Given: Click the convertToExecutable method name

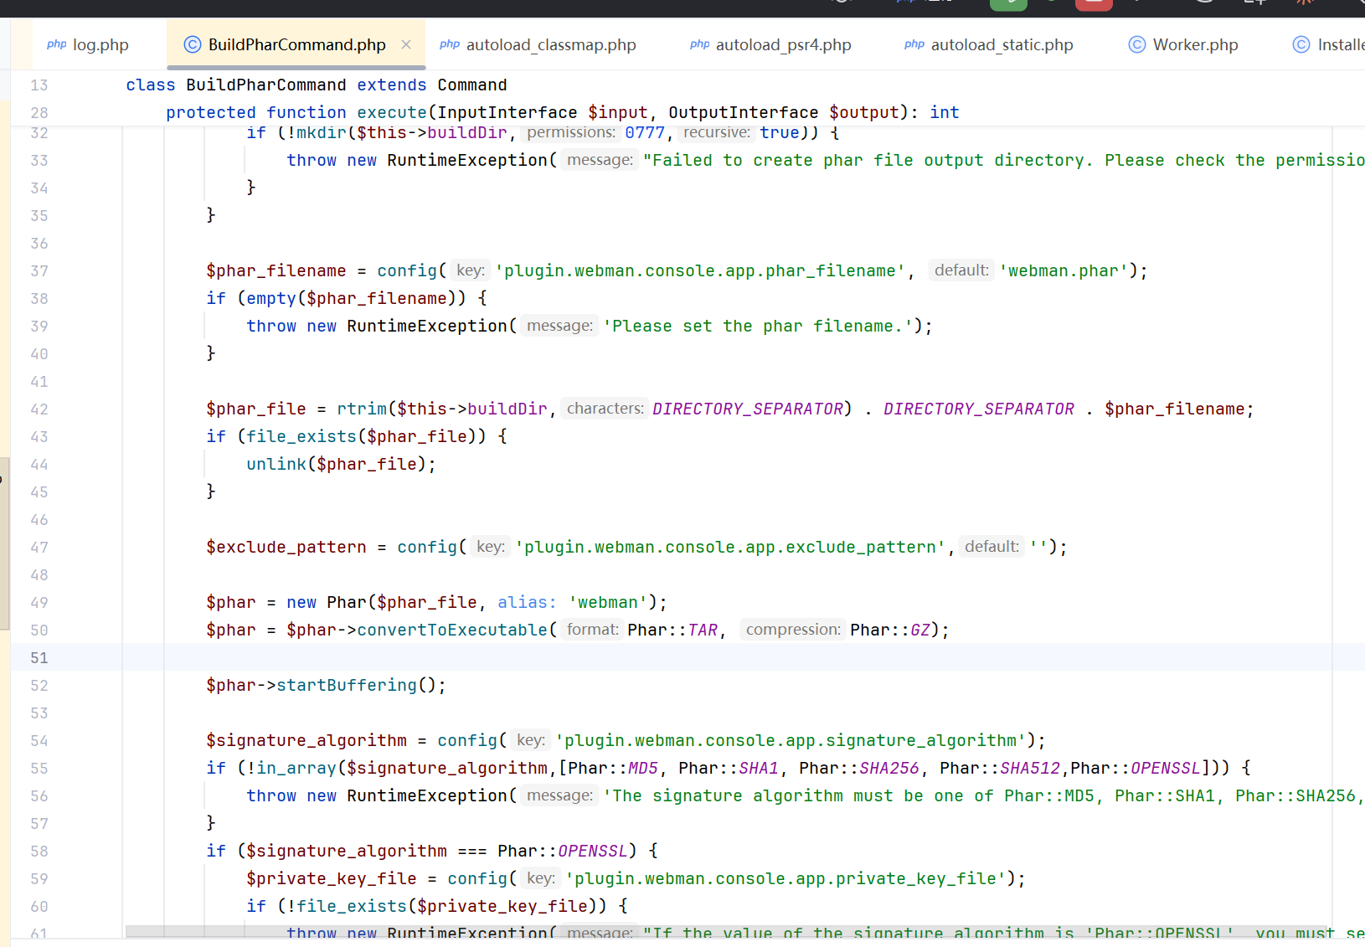Looking at the screenshot, I should tap(451, 630).
